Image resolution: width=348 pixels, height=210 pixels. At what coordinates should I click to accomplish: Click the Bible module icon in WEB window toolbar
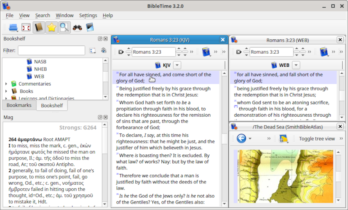[324, 52]
